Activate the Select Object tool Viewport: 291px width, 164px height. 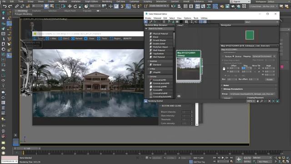46,6
